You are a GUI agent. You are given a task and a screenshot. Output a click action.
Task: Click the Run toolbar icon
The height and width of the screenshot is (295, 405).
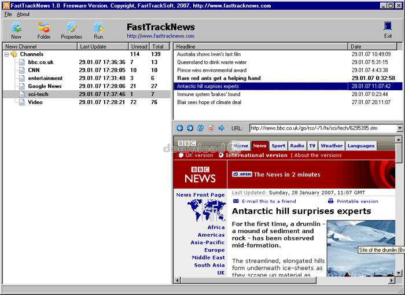click(x=98, y=27)
